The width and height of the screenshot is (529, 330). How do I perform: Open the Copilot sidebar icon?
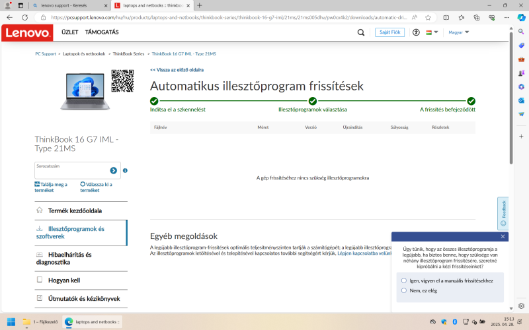point(521,18)
